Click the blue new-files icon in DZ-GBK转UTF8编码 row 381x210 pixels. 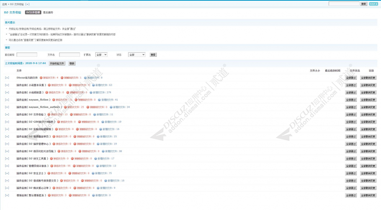pyautogui.click(x=103, y=122)
